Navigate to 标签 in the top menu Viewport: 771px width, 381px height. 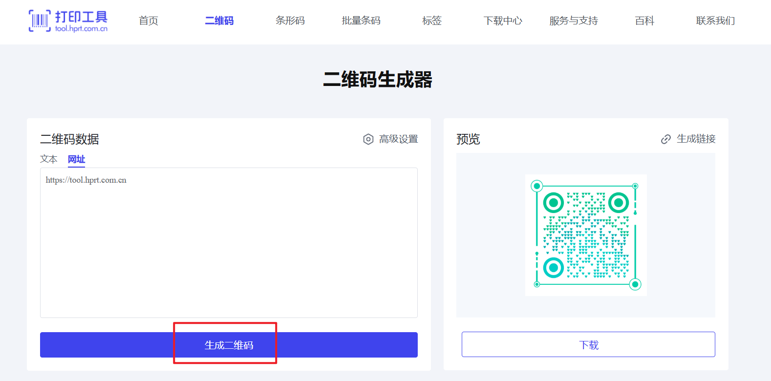pyautogui.click(x=432, y=21)
